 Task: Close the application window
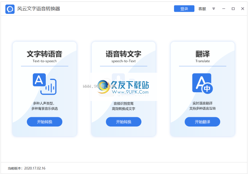pos(243,9)
